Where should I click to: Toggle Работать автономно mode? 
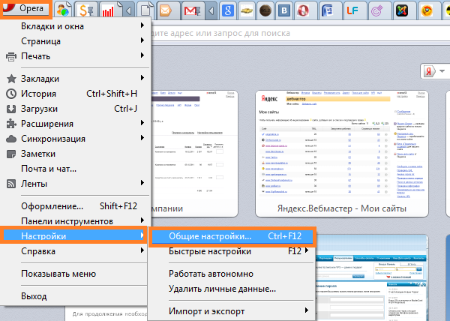(x=232, y=274)
